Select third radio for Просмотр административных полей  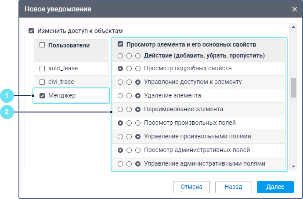(138, 150)
